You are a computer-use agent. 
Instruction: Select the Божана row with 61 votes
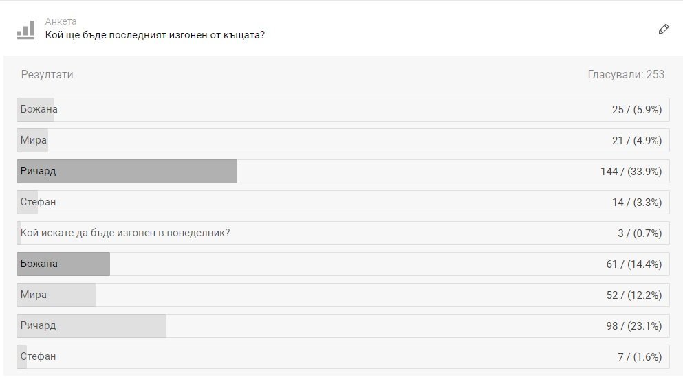click(343, 264)
